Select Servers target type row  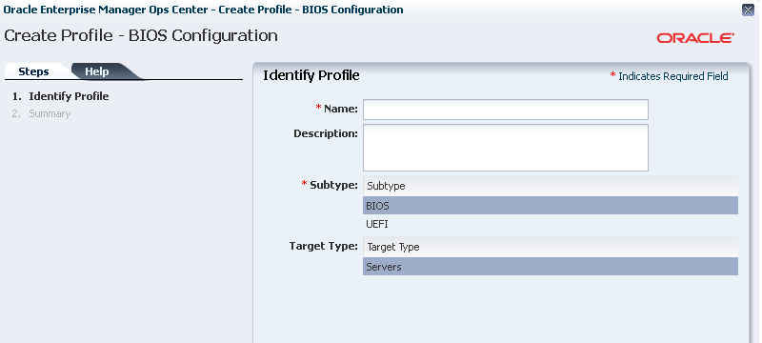click(551, 266)
